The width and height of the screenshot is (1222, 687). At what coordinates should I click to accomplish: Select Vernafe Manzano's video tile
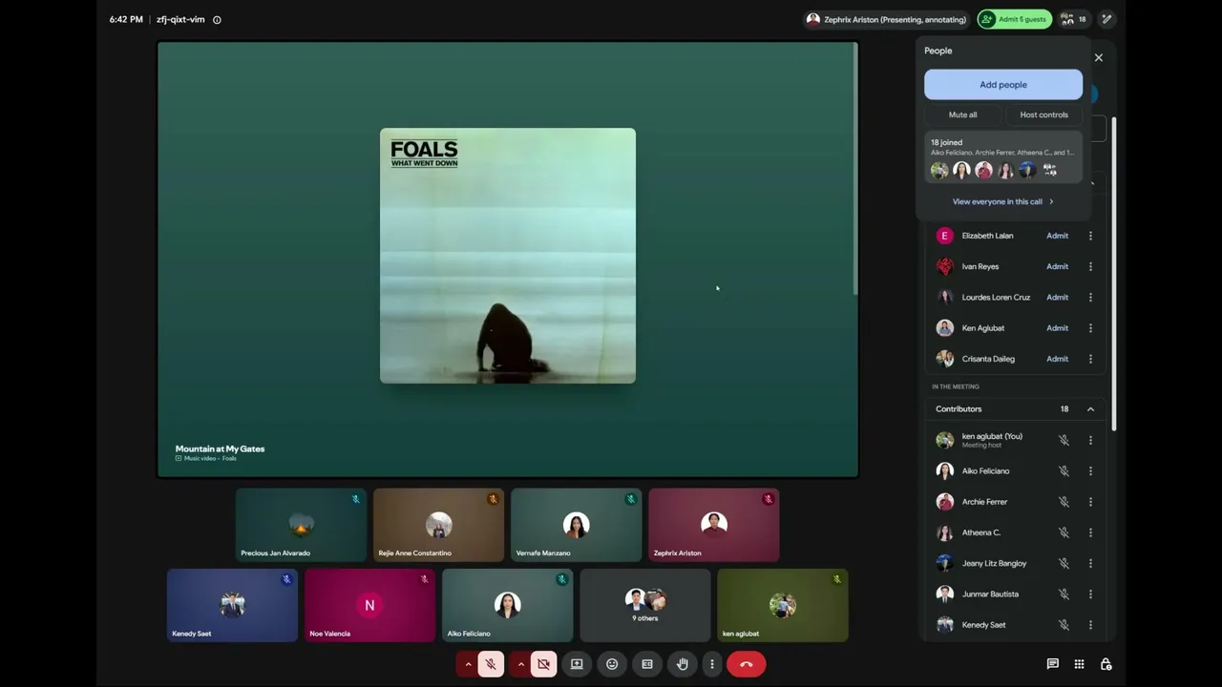click(576, 525)
